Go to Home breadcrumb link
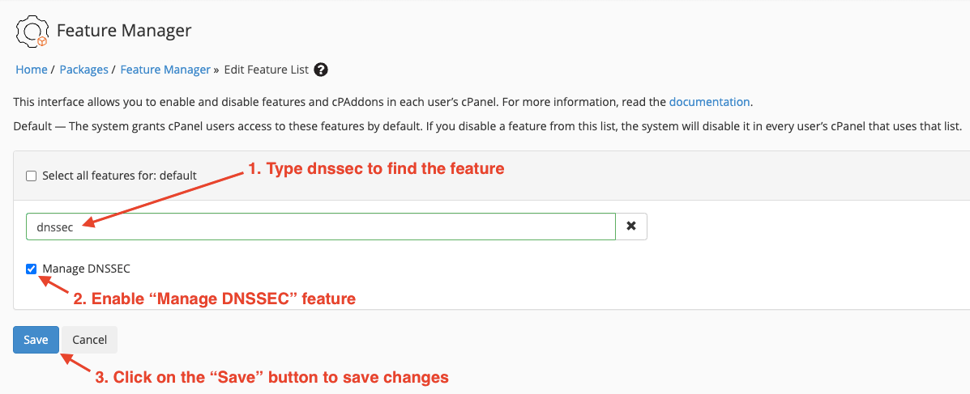This screenshot has height=394, width=970. (32, 70)
